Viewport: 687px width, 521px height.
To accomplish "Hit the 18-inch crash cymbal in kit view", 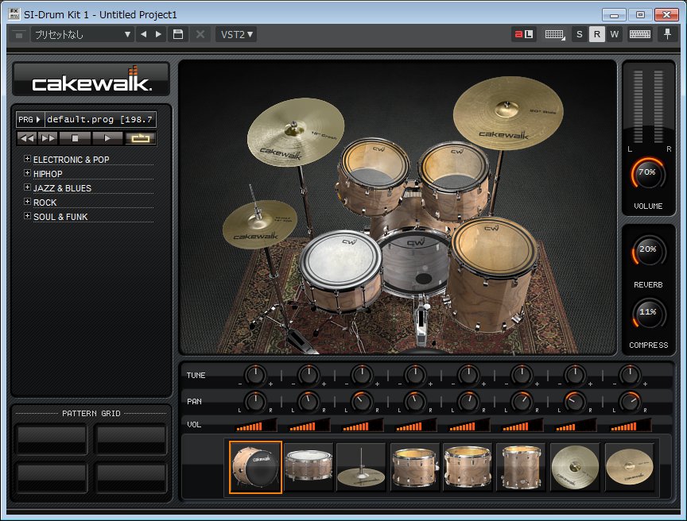I will coord(296,131).
